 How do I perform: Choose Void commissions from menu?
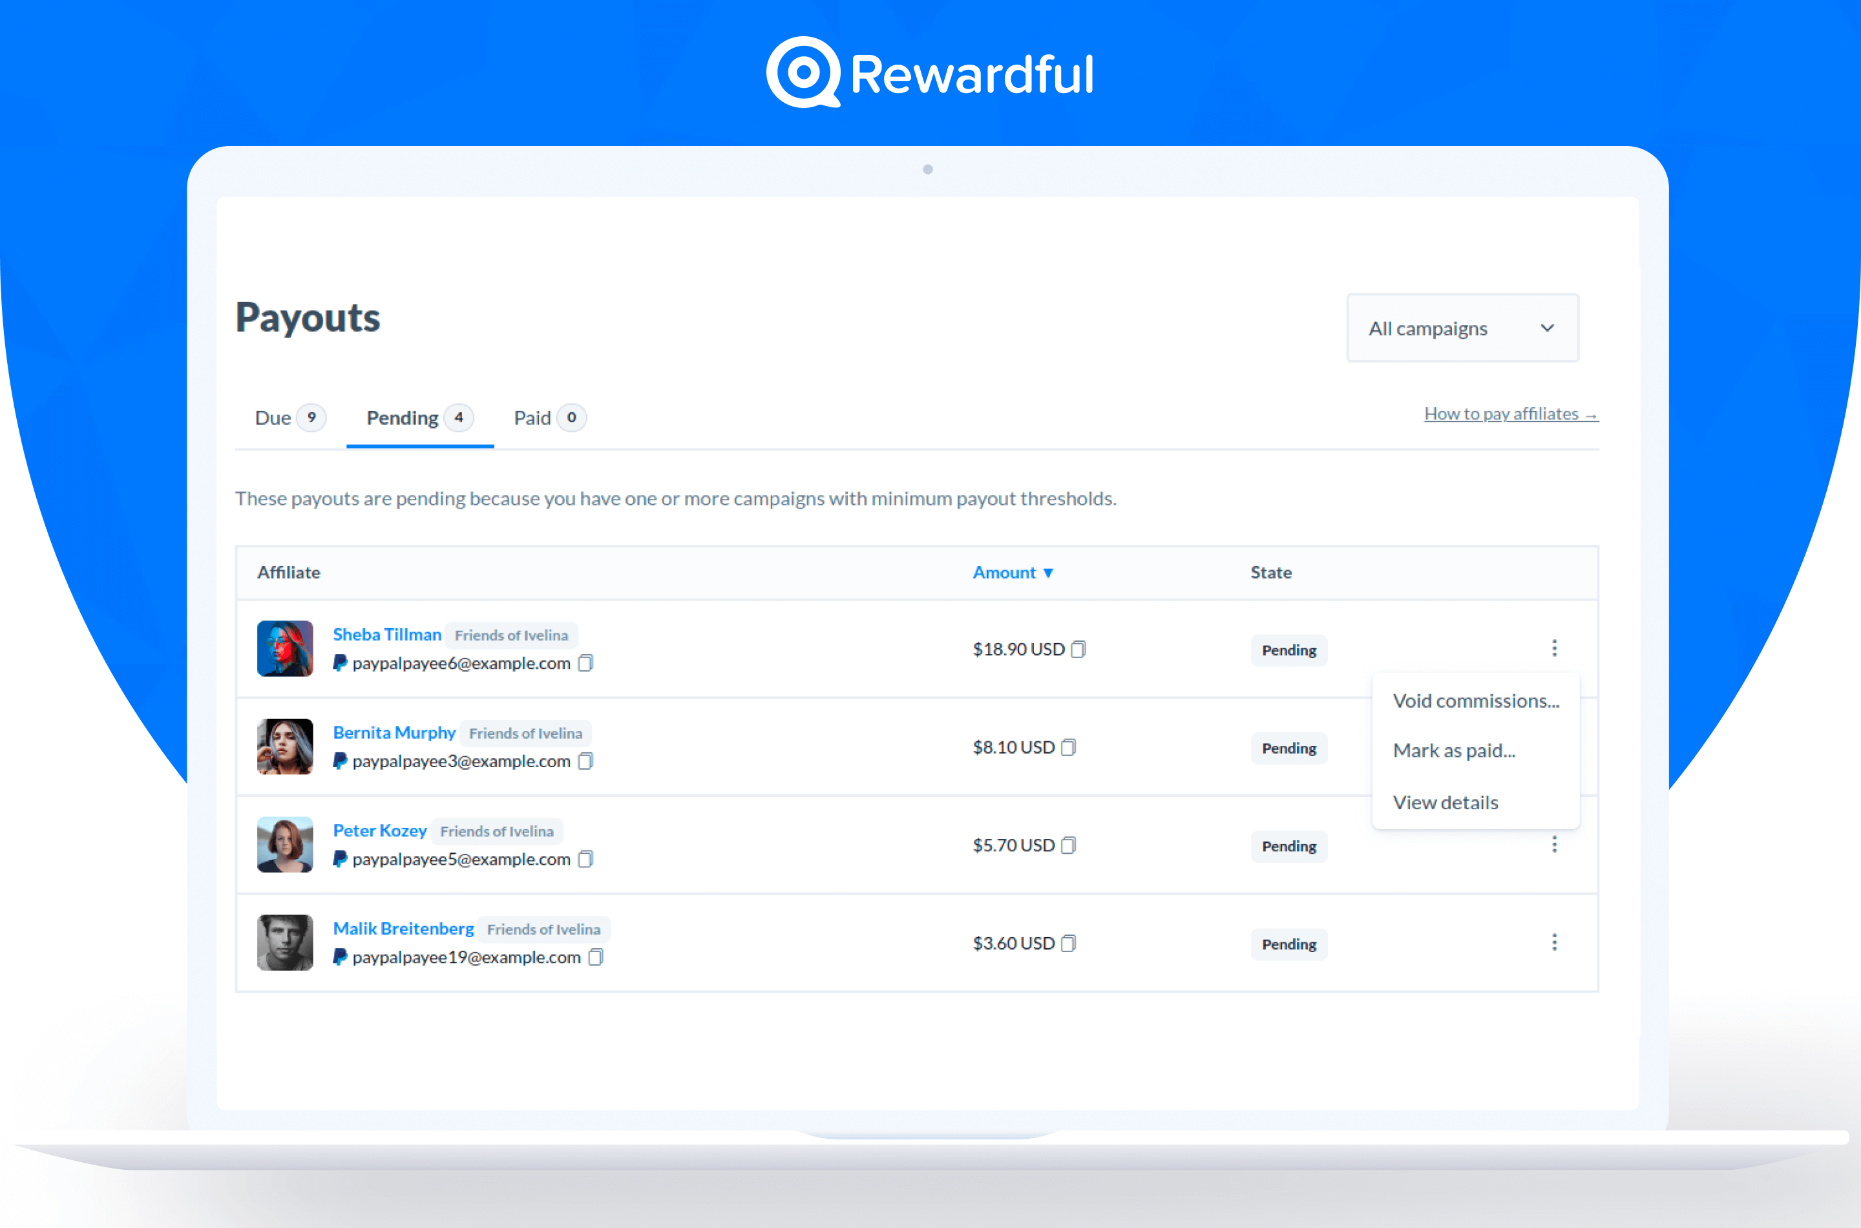(1475, 701)
